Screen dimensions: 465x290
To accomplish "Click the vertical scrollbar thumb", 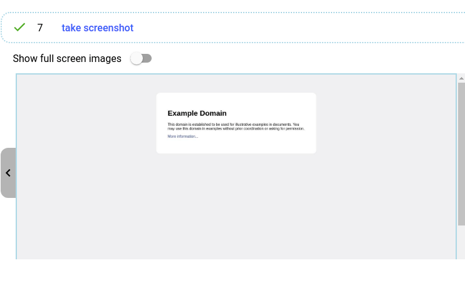I will click(x=461, y=153).
